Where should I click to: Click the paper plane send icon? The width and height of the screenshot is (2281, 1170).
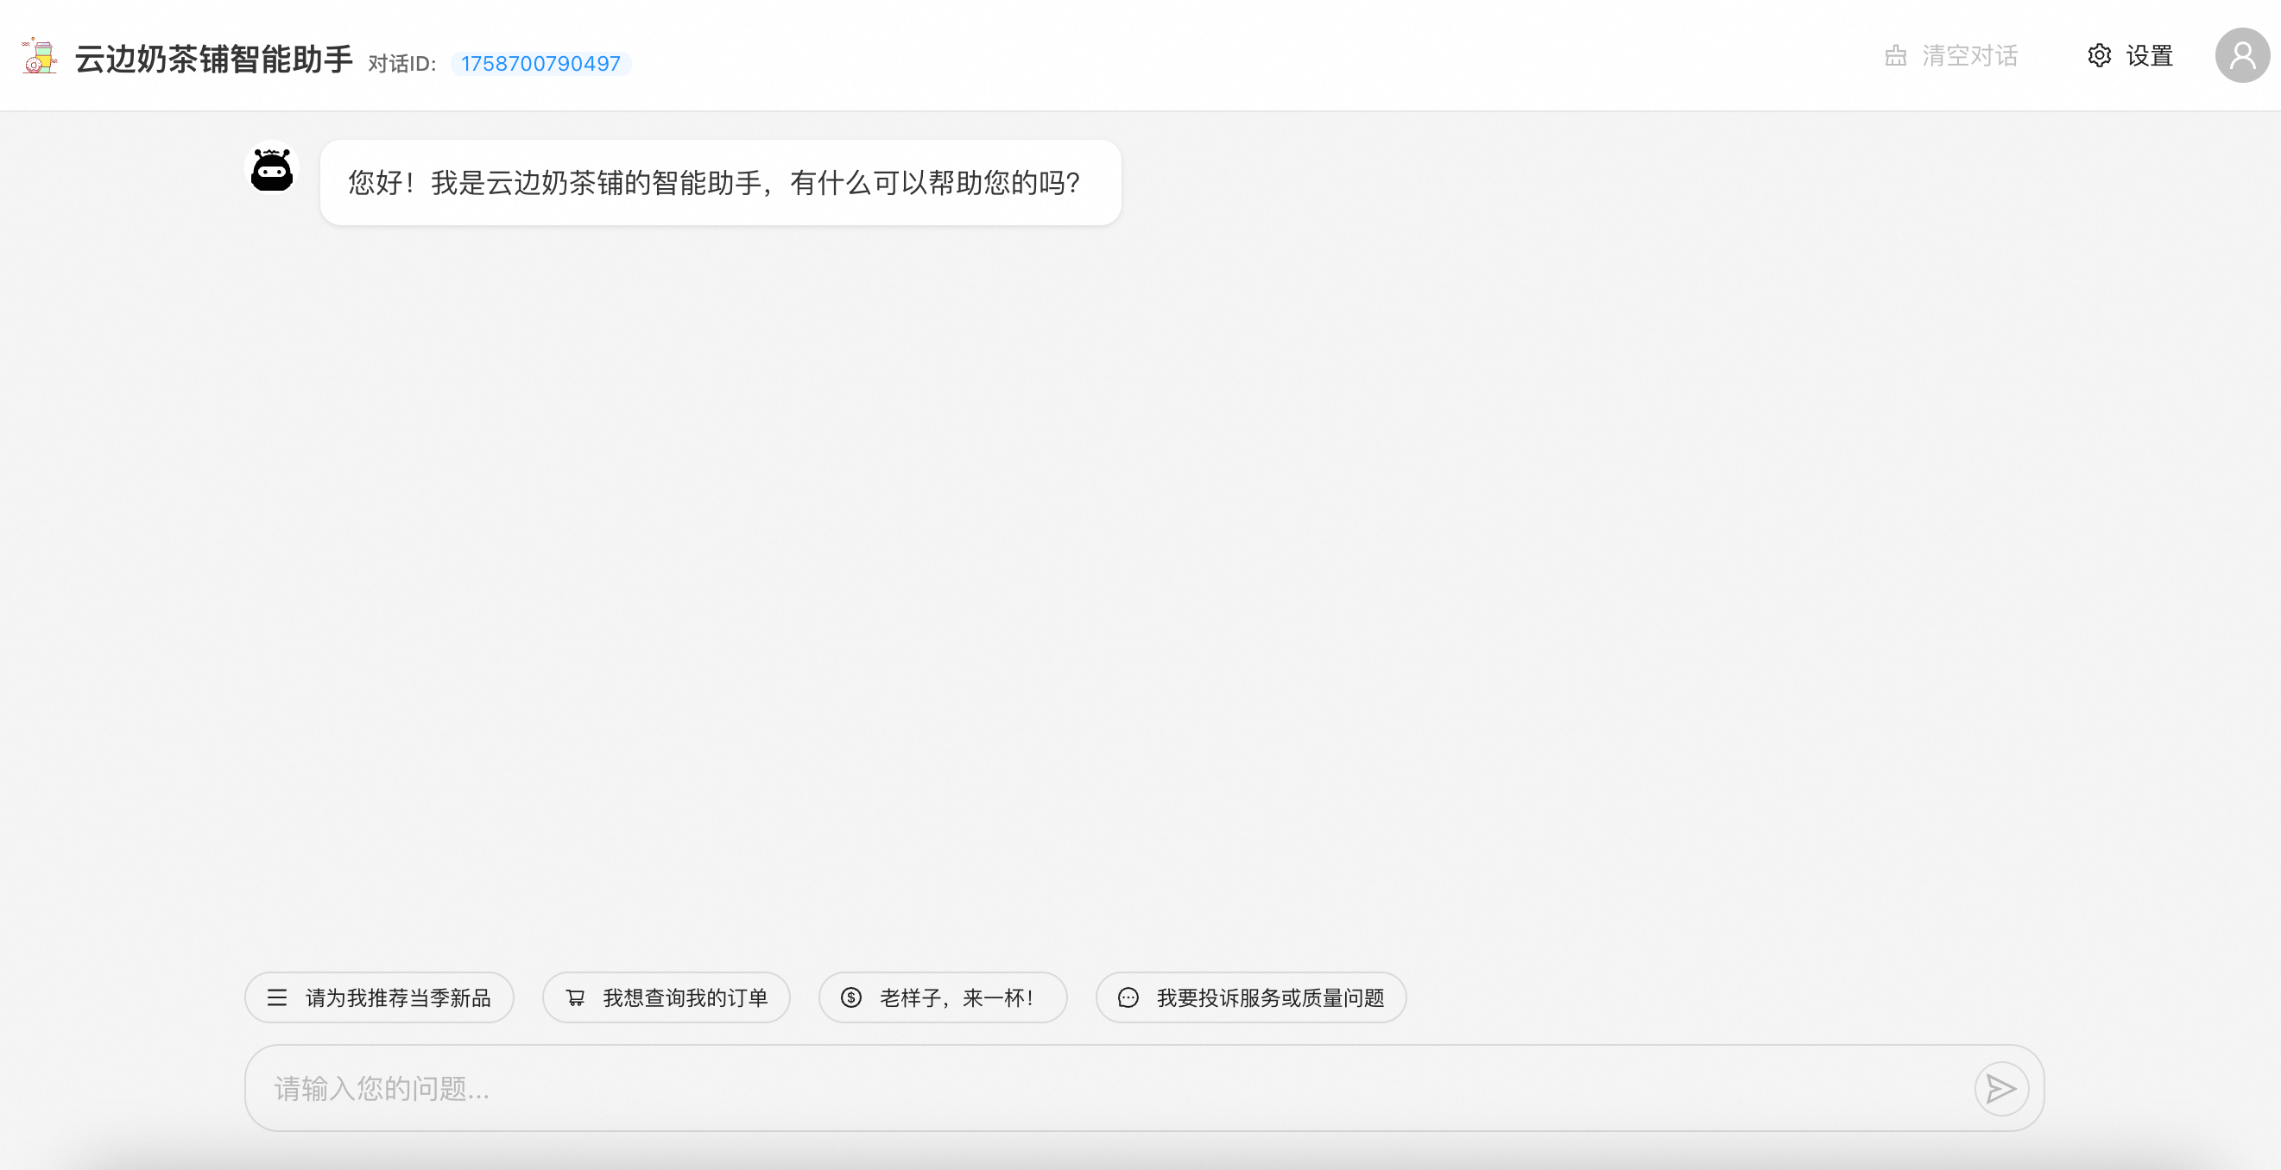(x=2000, y=1088)
